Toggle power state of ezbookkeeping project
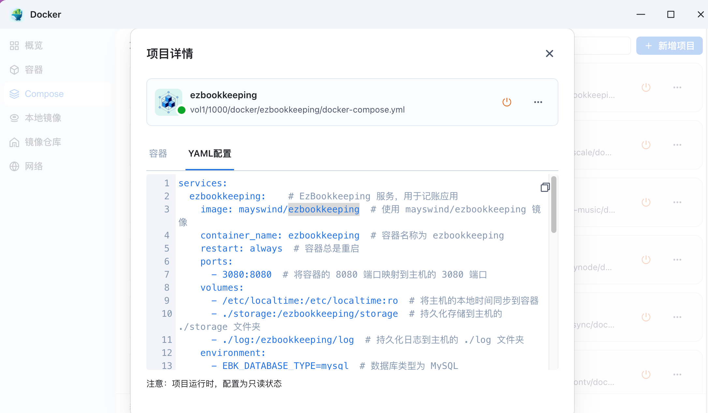Viewport: 708px width, 413px height. [x=507, y=102]
